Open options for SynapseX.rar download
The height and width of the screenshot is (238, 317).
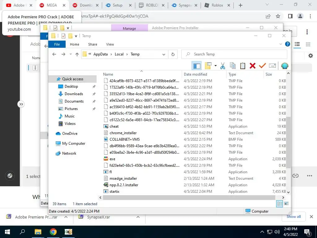pyautogui.click(x=138, y=217)
